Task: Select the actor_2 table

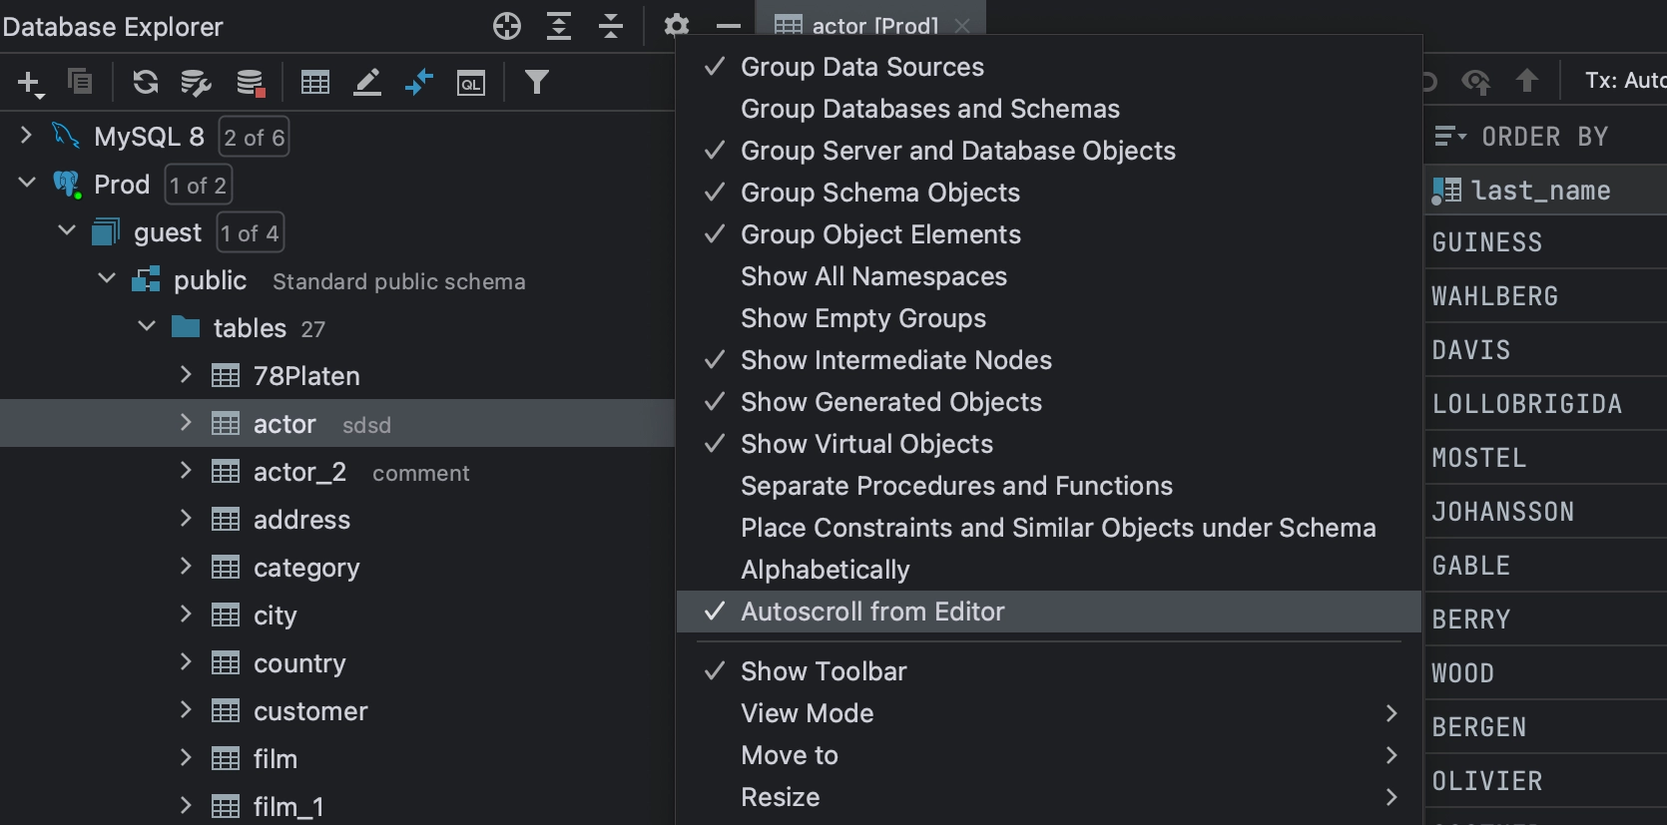Action: 337,471
